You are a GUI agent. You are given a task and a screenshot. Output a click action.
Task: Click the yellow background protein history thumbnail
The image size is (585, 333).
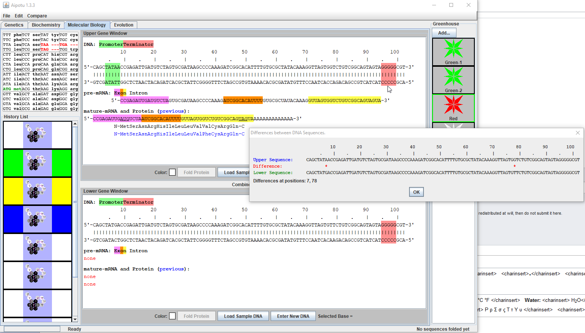37,191
